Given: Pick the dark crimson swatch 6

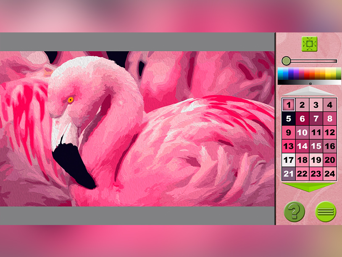Looking at the screenshot, I should tap(302, 119).
